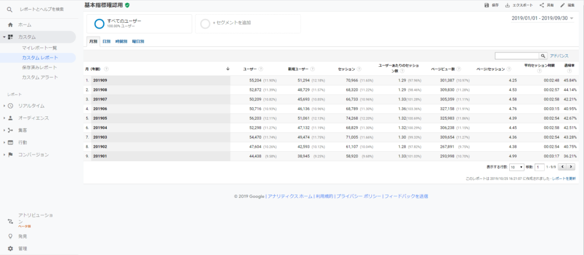This screenshot has width=584, height=255.
Task: Click the edit (編集) pencil icon
Action: [563, 5]
